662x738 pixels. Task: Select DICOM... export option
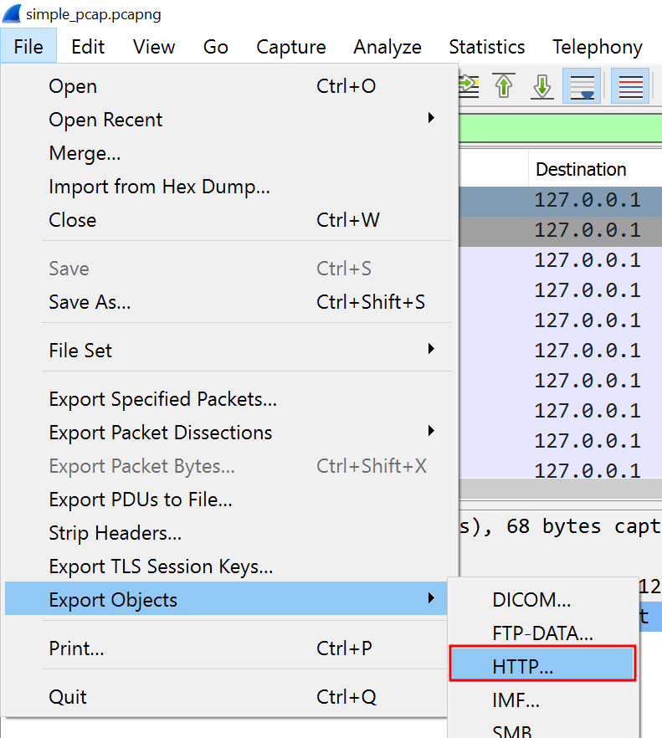tap(531, 600)
